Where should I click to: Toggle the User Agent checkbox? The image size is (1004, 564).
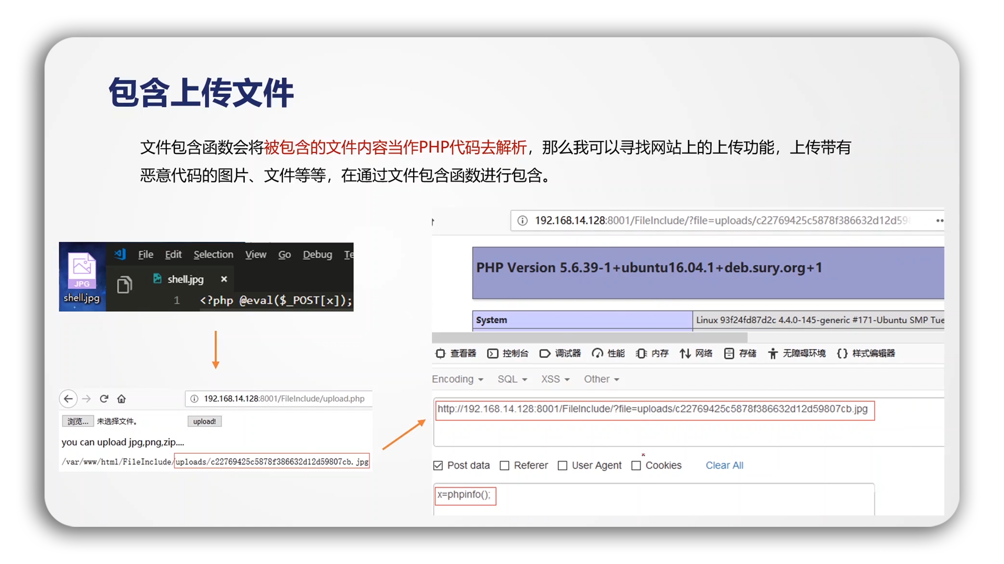click(x=563, y=465)
